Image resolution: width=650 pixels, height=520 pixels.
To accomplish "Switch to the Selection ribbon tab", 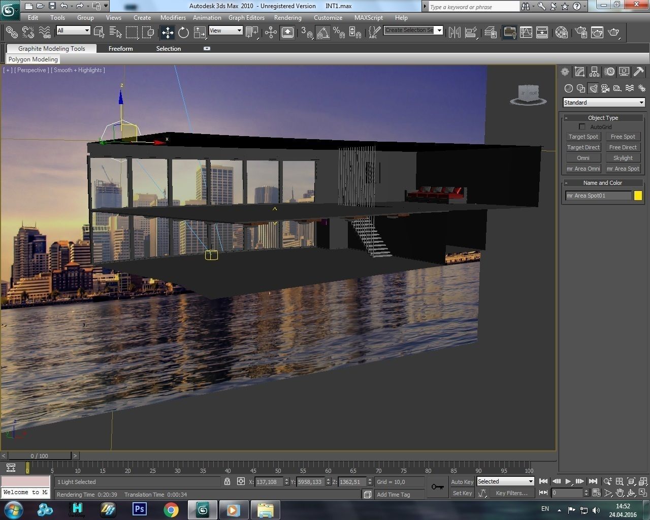I will tap(169, 49).
